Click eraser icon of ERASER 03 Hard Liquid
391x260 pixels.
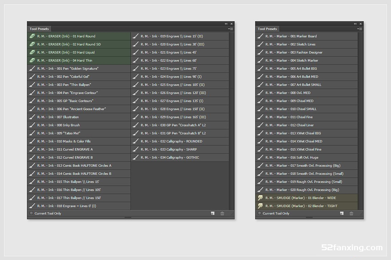coord(32,52)
